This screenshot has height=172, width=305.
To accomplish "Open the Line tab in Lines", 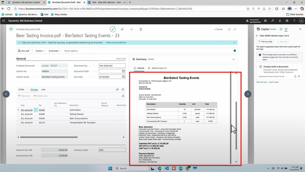I will click(43, 90).
